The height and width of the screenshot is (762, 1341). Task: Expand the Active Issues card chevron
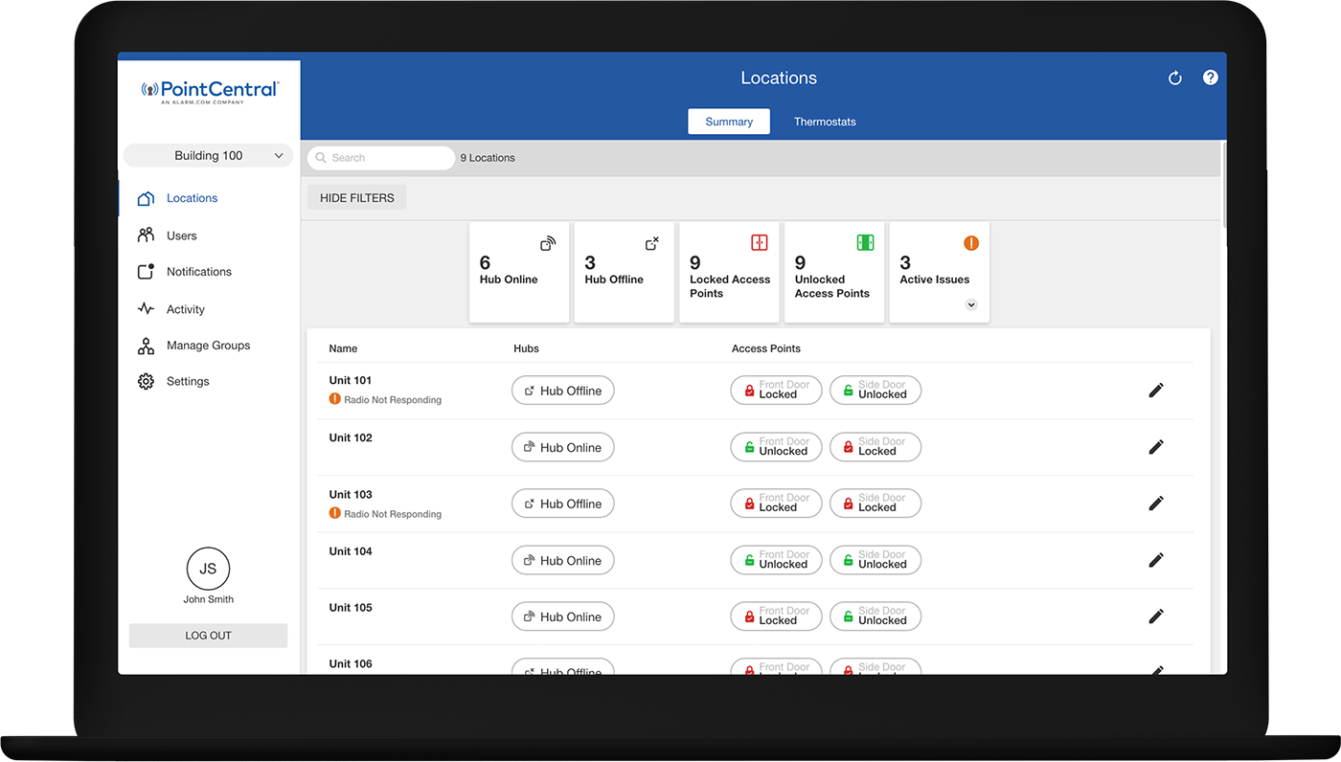[971, 305]
